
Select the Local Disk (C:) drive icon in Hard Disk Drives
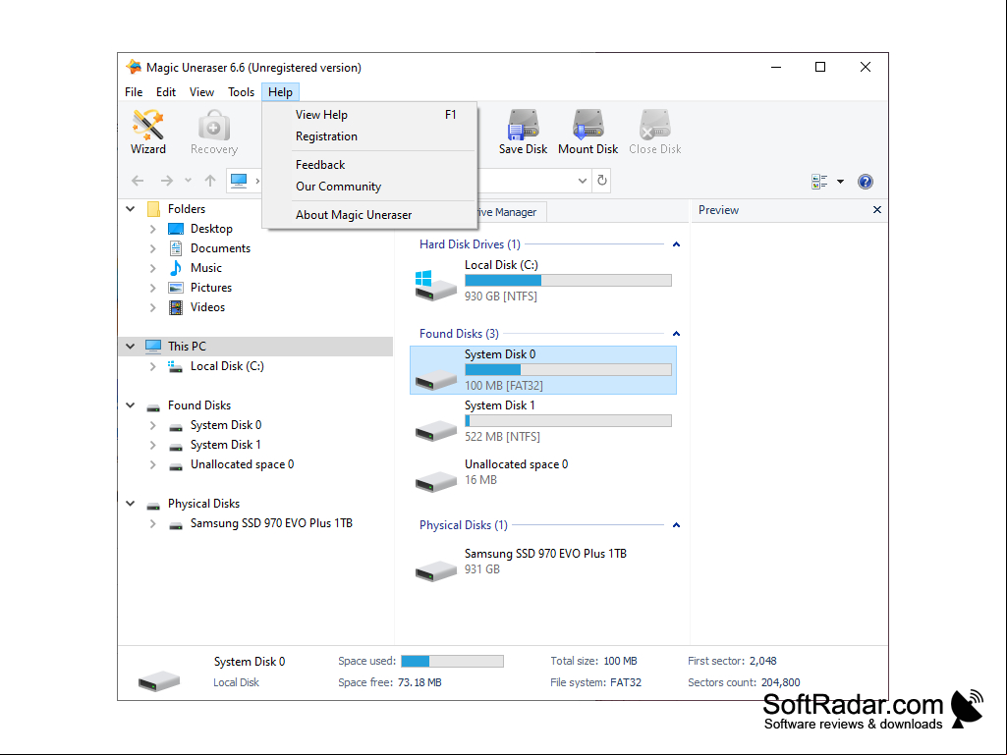coord(435,286)
